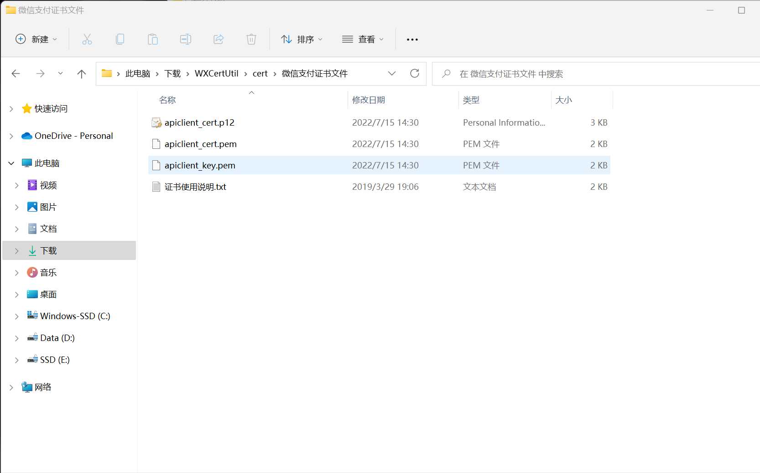Open the 新建 new item dropdown
This screenshot has width=760, height=473.
tap(36, 39)
